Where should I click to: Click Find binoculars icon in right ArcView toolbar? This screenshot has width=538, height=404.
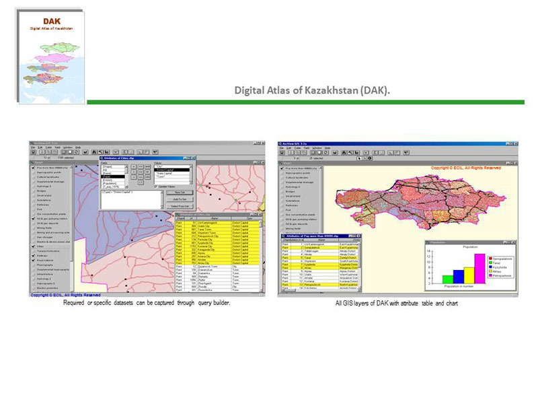344,153
